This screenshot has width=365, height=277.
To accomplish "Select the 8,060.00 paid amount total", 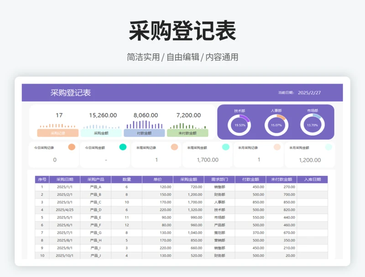I will [146, 115].
